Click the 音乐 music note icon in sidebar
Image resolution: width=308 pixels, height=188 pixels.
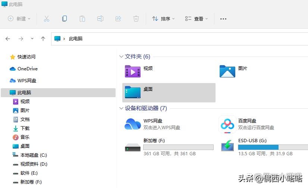[16, 137]
